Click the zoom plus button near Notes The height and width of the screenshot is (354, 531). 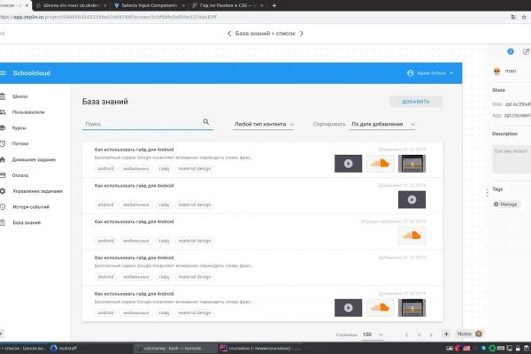[x=446, y=334]
